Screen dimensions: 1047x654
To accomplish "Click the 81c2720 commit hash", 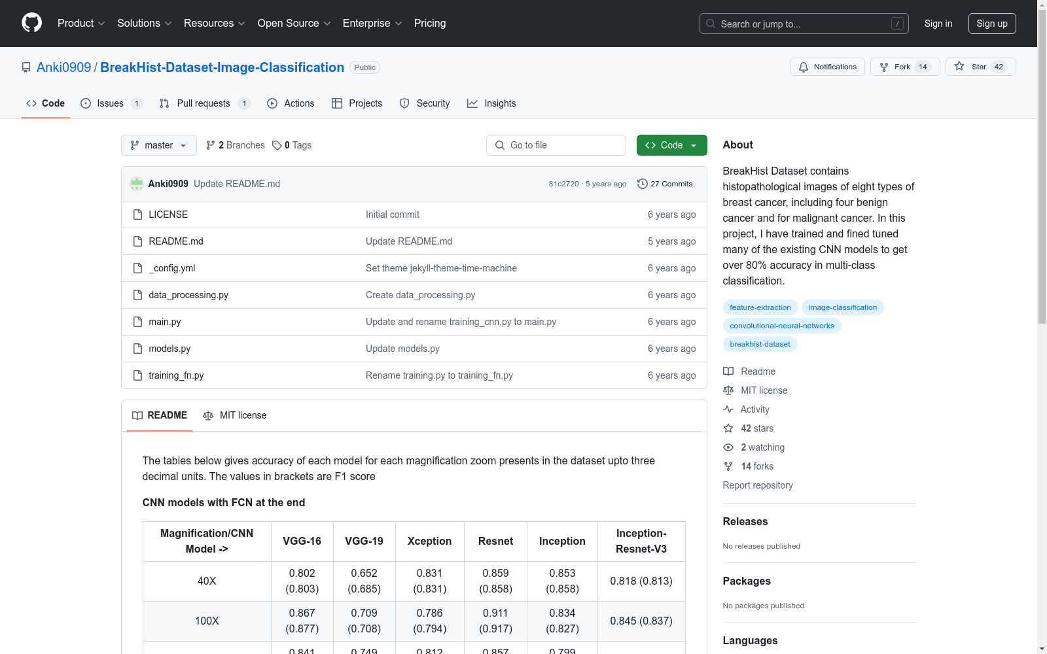I will 564,184.
